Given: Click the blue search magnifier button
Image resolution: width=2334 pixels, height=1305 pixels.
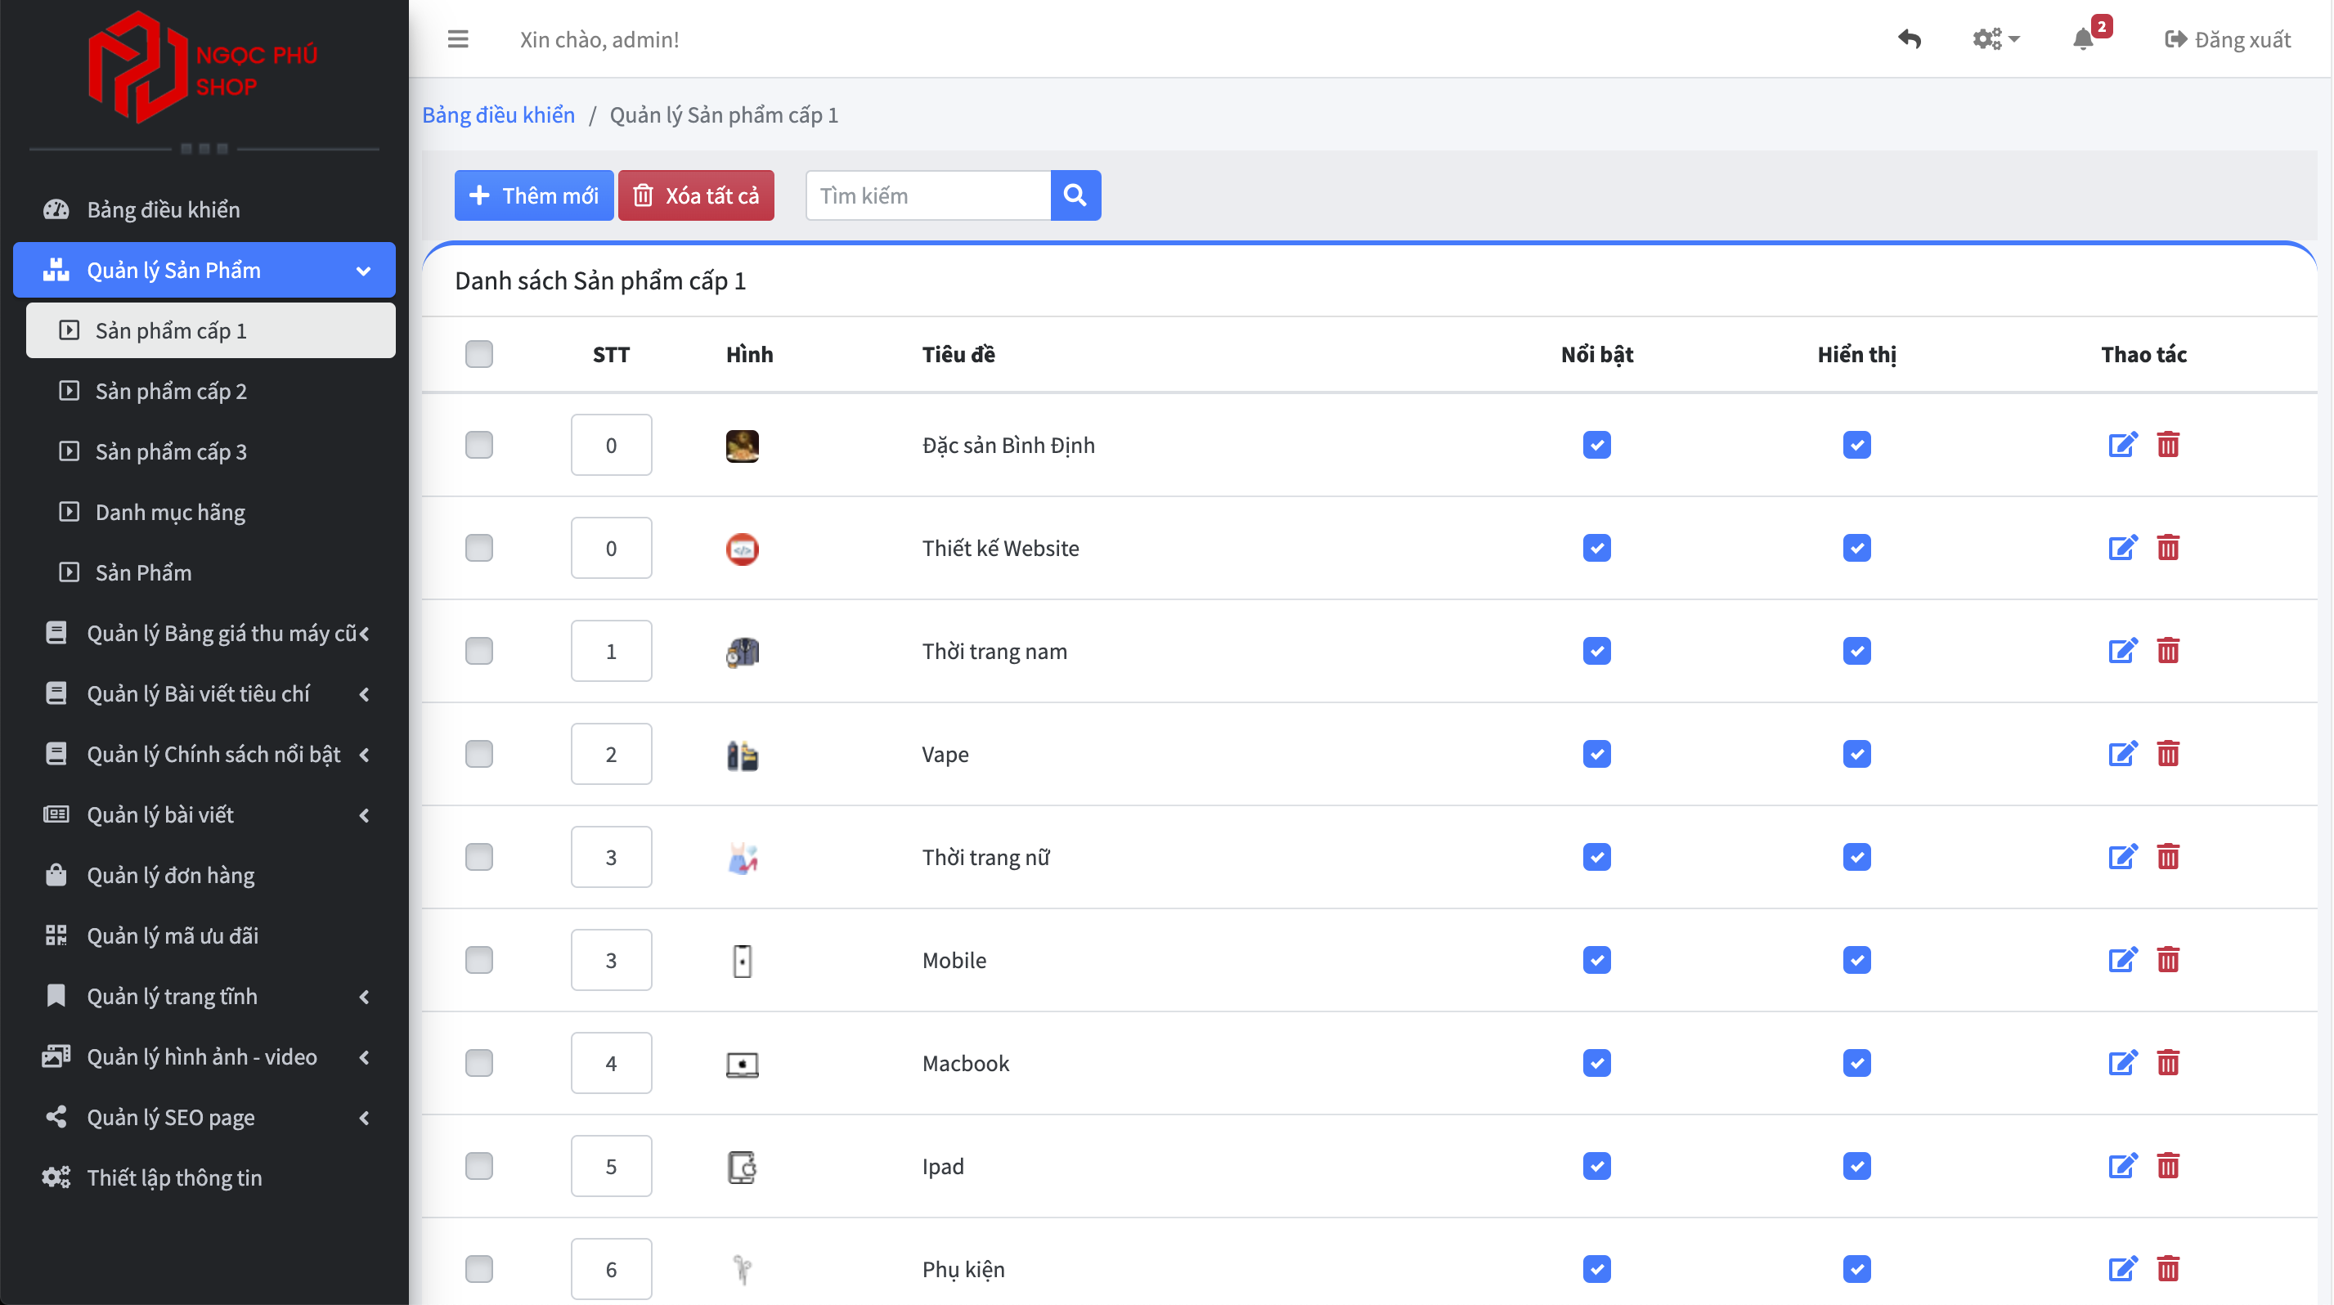Looking at the screenshot, I should coord(1075,195).
